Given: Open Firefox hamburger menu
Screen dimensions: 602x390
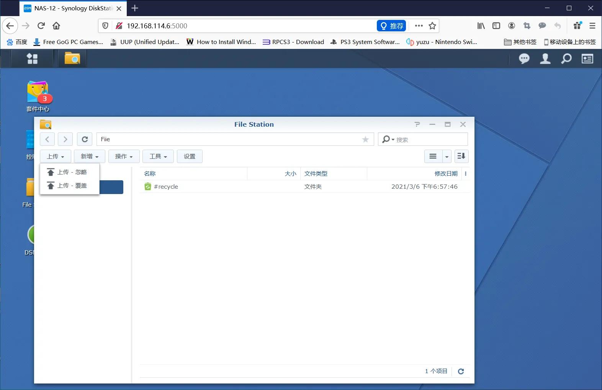Looking at the screenshot, I should [592, 26].
